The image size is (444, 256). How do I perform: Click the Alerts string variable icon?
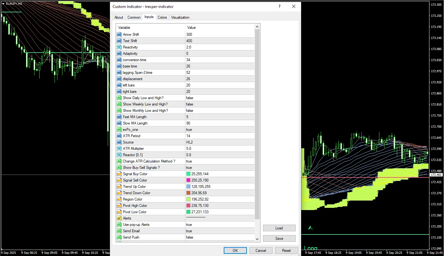tap(119, 218)
